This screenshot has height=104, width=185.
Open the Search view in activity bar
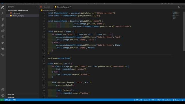tap(3, 13)
